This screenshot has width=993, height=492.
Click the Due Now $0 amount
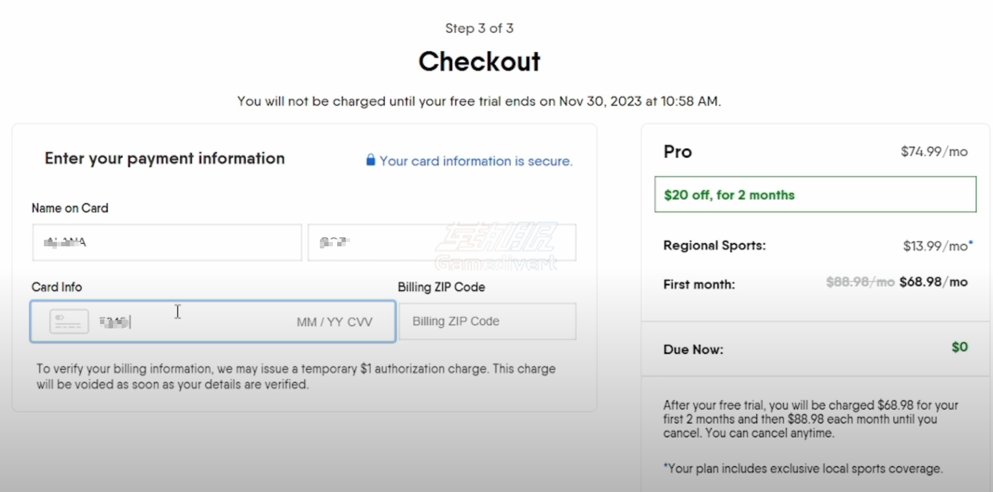click(960, 348)
